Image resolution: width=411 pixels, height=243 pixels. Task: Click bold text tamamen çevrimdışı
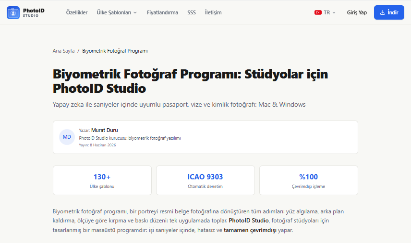250,230
